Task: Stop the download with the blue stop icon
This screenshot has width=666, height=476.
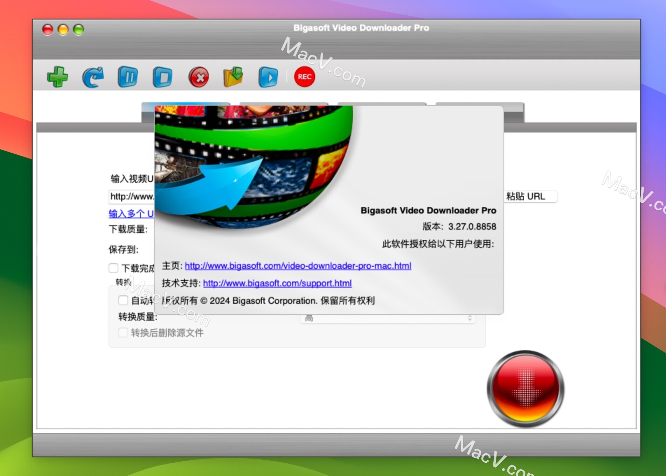Action: (163, 77)
